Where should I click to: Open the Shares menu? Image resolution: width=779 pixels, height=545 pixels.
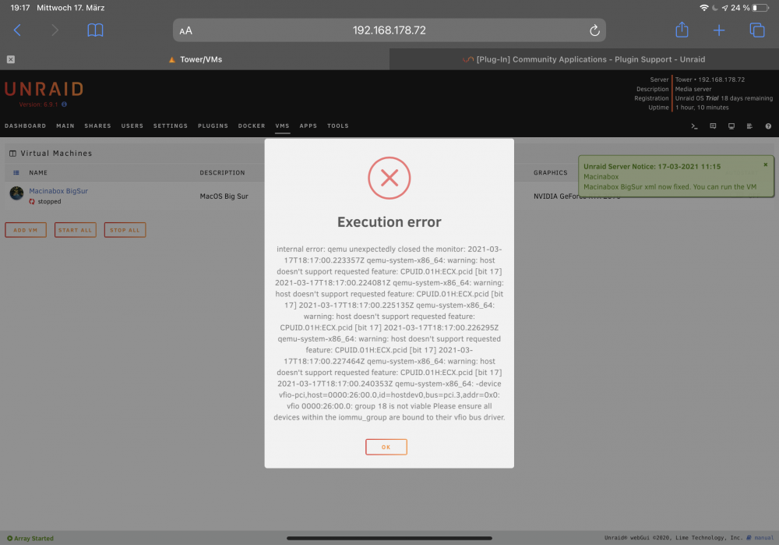98,126
